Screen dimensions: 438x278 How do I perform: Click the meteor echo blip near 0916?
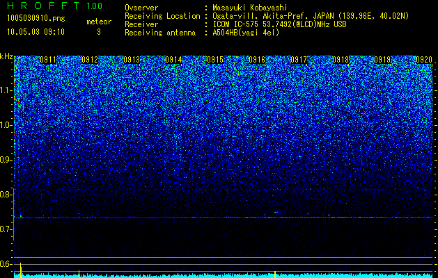click(x=276, y=213)
